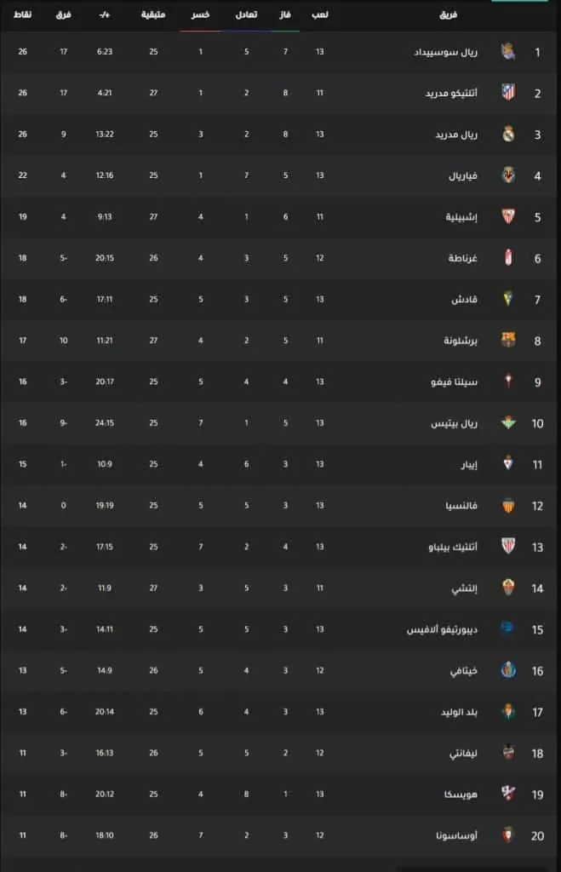Sort by the نقاط points column header
The image size is (561, 872).
(x=22, y=15)
